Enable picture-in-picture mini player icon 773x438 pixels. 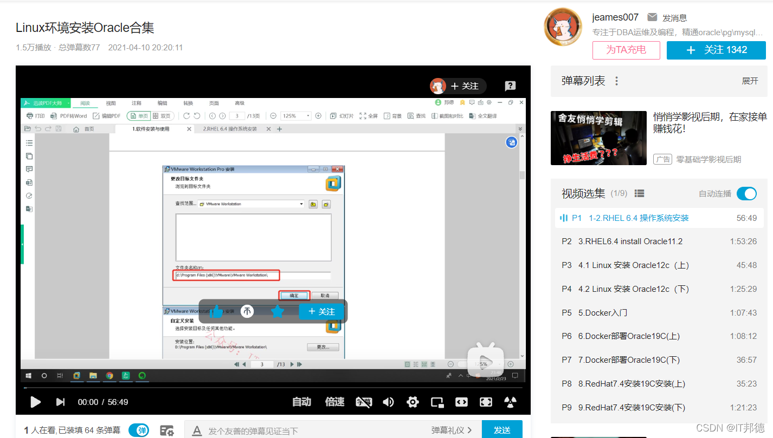tap(437, 402)
